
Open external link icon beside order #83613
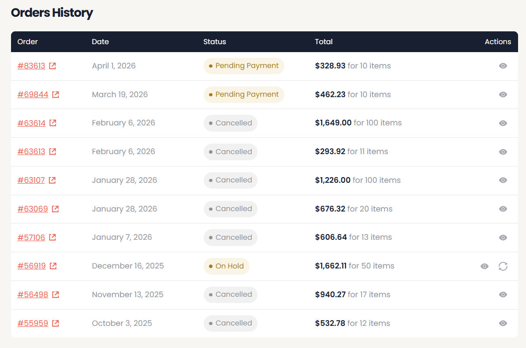(52, 66)
